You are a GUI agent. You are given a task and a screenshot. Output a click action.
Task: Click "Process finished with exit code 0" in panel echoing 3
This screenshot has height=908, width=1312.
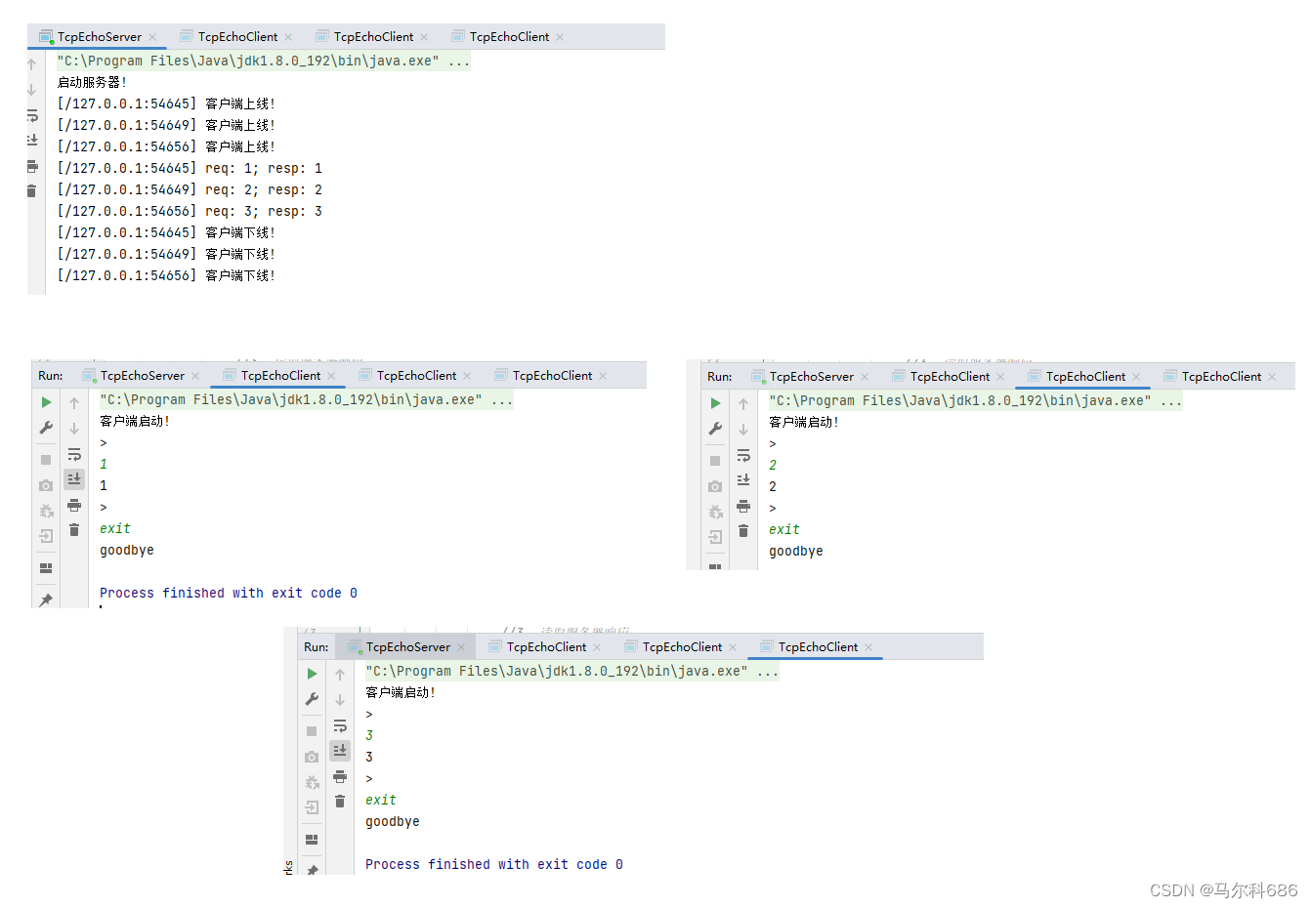[494, 865]
